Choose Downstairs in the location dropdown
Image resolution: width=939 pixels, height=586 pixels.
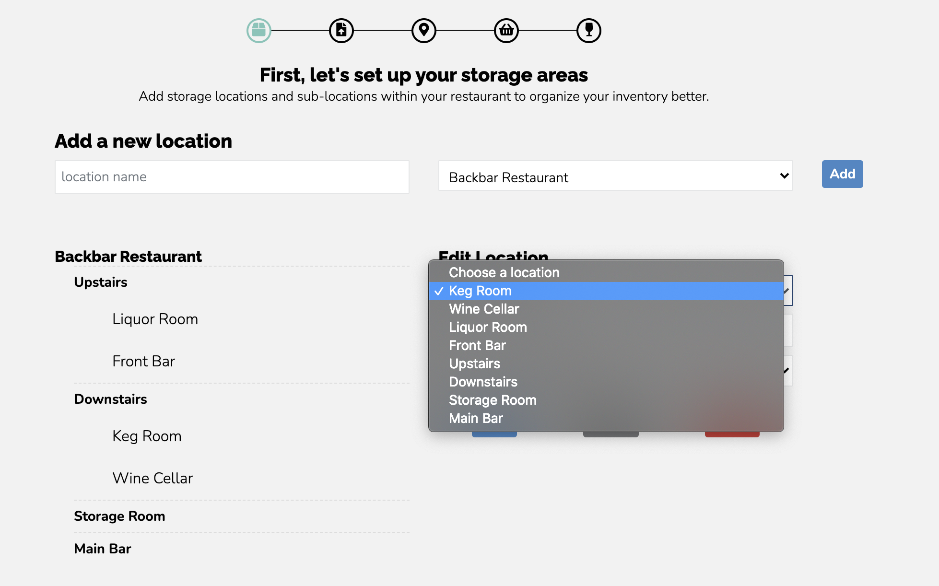[483, 382]
